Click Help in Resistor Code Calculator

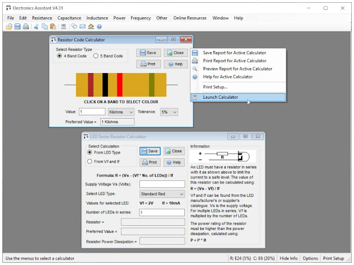tap(176, 64)
